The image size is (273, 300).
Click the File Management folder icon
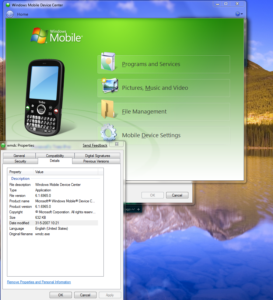(x=108, y=109)
